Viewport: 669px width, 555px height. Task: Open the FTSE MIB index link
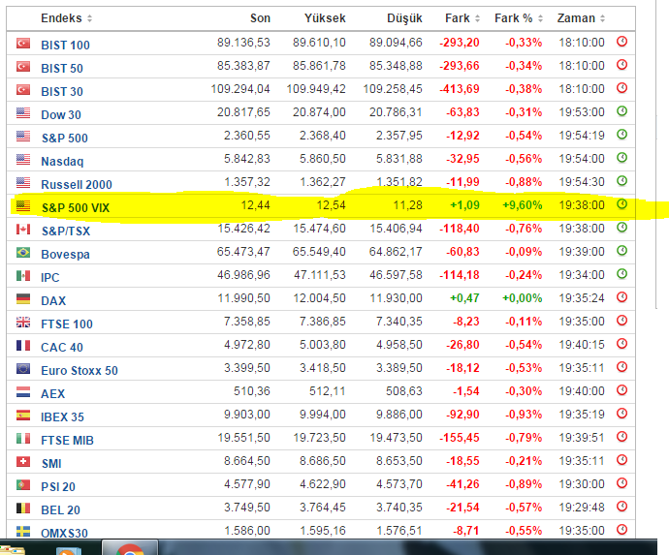(x=67, y=441)
